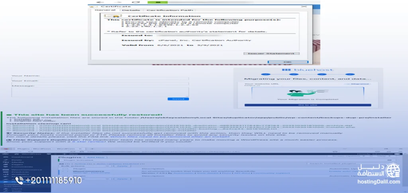Close the Certificate dialog with the X
Screen dimensions: 408x193
(x=304, y=6)
